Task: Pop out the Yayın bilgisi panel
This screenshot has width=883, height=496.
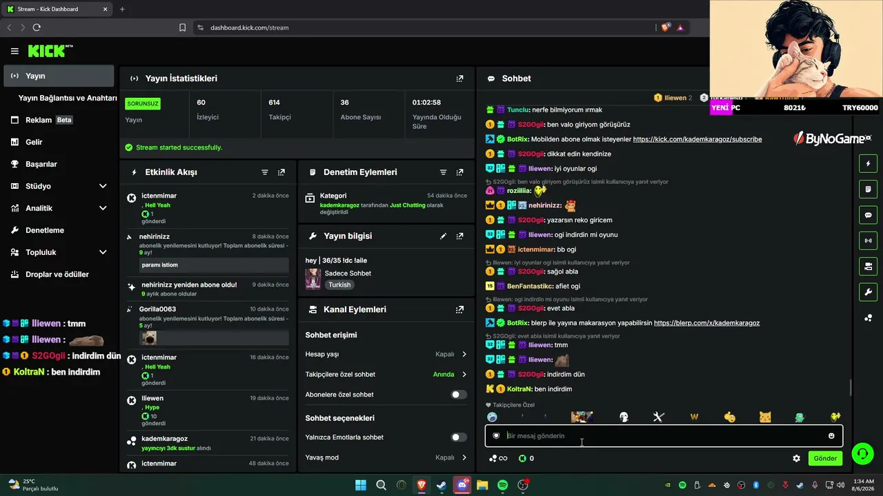Action: tap(459, 236)
